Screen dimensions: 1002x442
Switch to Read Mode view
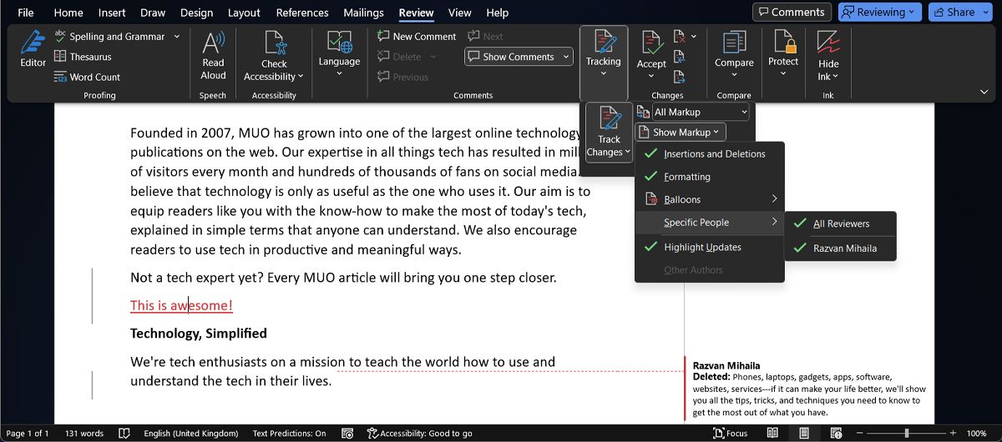pyautogui.click(x=772, y=434)
